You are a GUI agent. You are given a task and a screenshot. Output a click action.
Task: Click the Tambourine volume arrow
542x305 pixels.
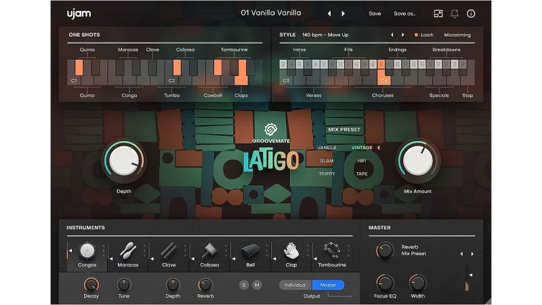[315, 259]
